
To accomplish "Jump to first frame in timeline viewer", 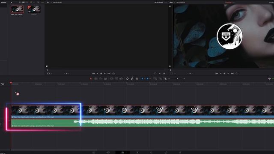I will 217,74.
